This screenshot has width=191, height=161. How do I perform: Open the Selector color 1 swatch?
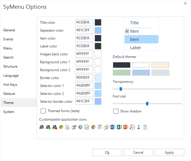[98, 85]
